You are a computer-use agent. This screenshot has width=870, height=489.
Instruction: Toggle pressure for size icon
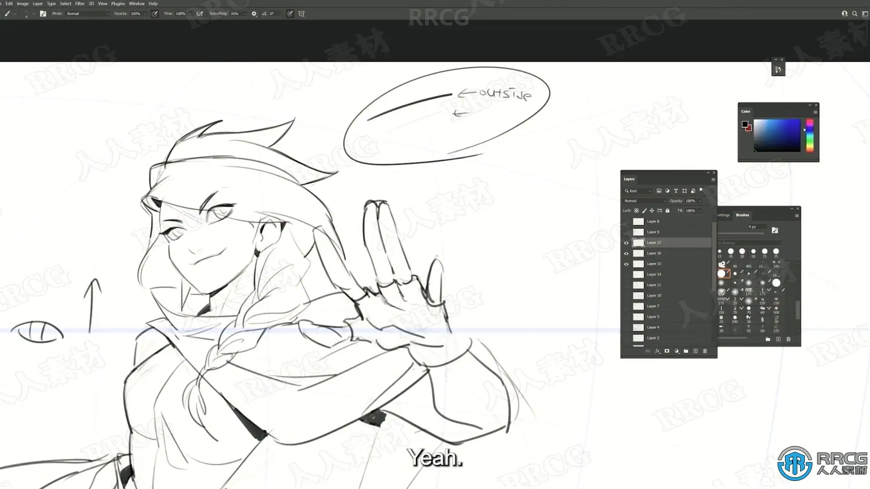290,14
